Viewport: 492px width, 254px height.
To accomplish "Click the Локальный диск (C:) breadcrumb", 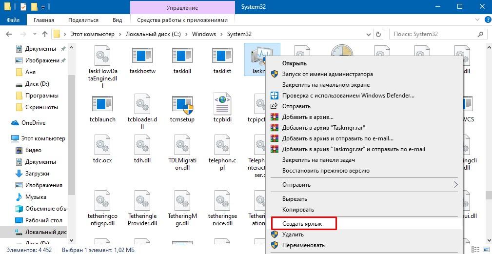I will tap(153, 34).
